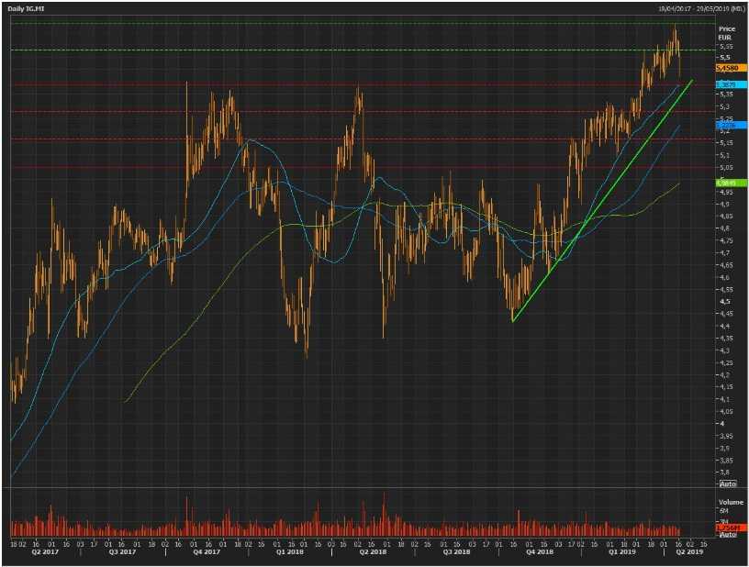Select the green upward trendline

click(602, 201)
